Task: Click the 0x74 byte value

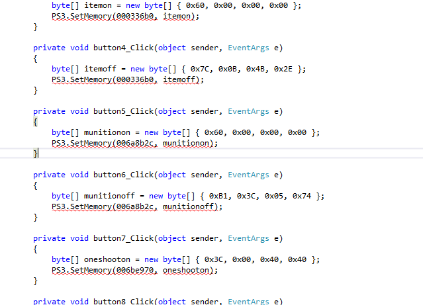Action: 302,196
